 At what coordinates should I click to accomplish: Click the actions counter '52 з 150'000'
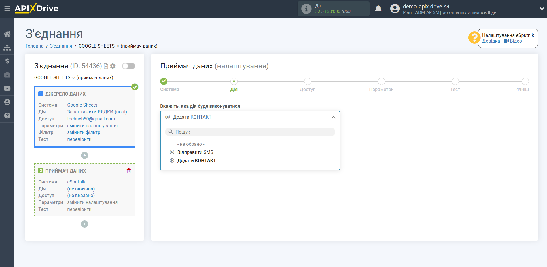pos(328,12)
